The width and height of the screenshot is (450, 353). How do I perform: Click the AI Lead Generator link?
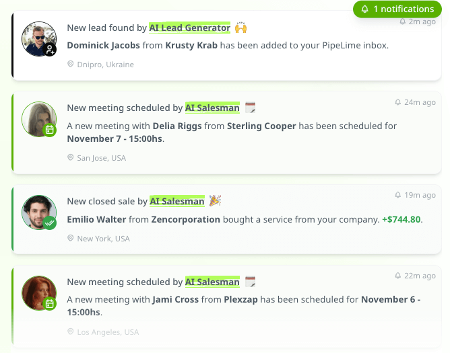point(189,28)
